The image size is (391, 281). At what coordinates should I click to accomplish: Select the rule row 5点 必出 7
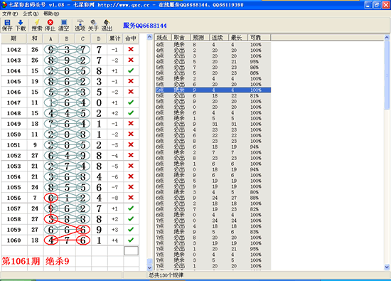click(x=213, y=68)
